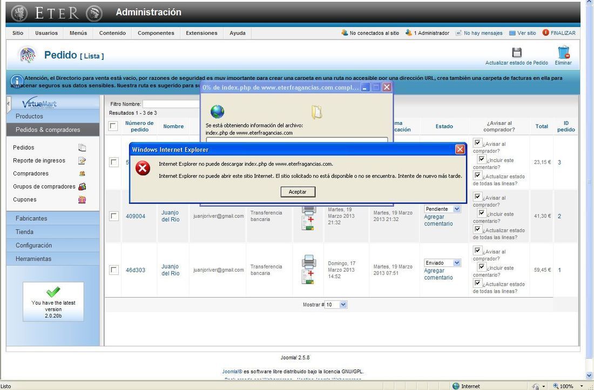Toggle the select-all checkbox in the table header
594x390 pixels.
click(x=113, y=126)
